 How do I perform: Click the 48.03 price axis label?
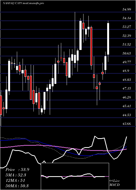click(x=126, y=80)
